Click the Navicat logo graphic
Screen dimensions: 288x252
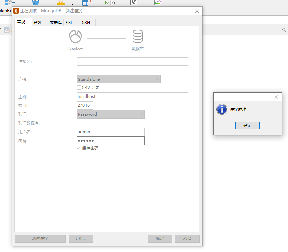(75, 36)
